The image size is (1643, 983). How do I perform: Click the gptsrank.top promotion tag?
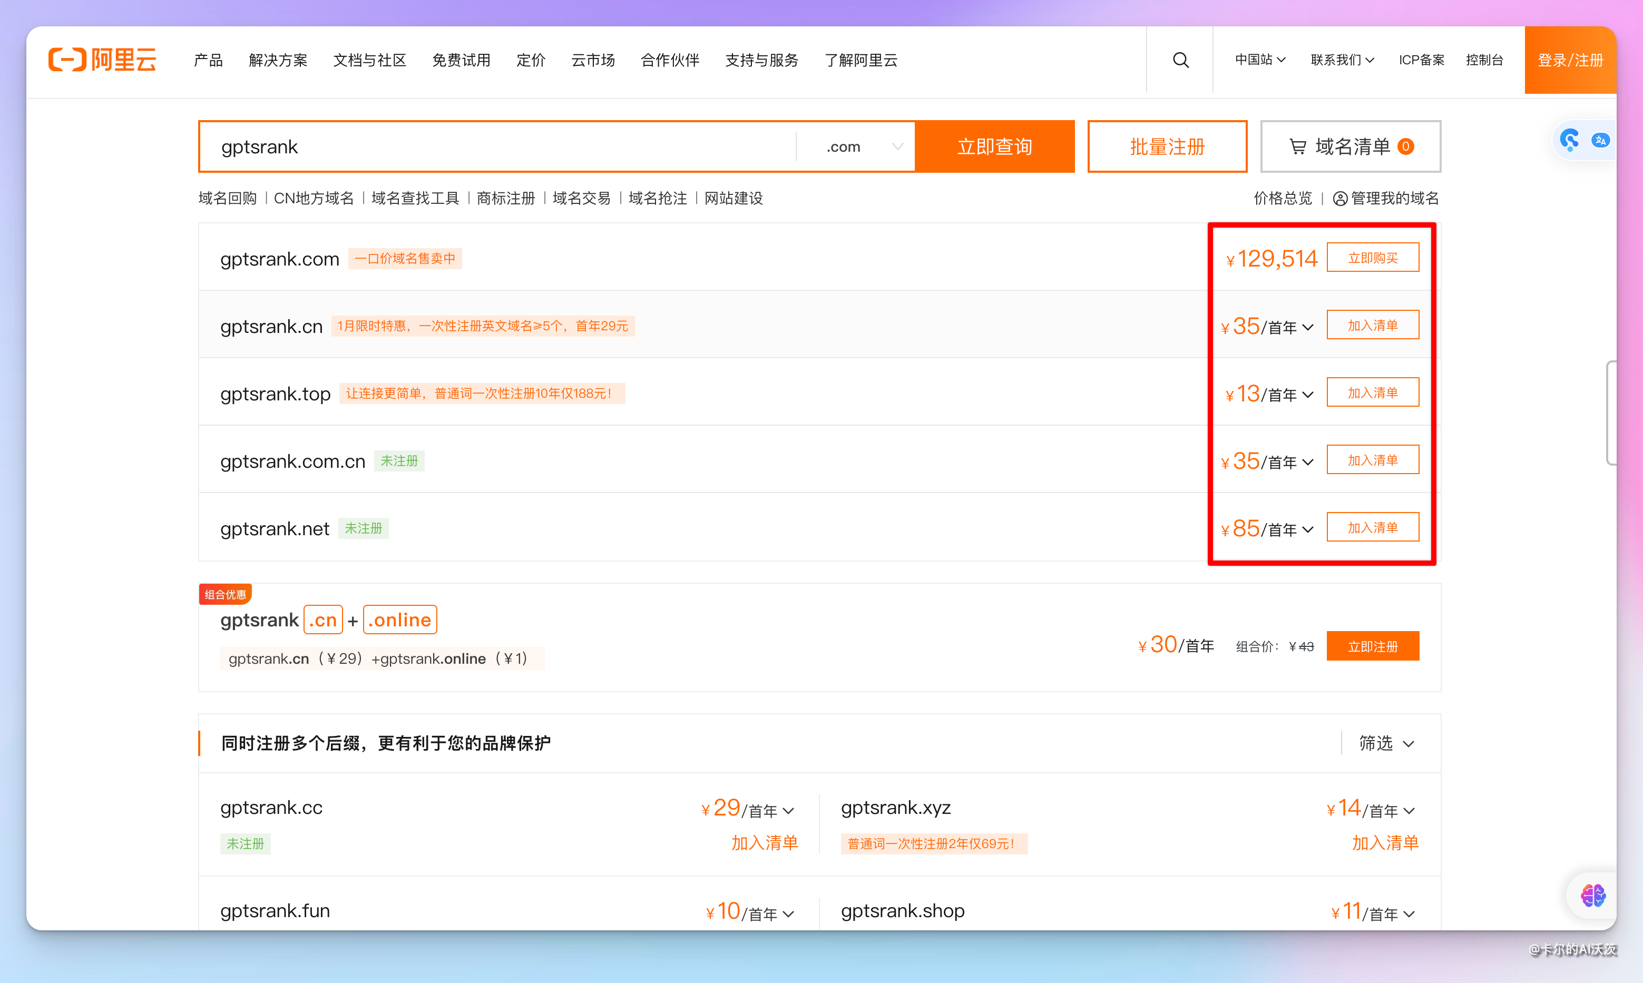(482, 394)
